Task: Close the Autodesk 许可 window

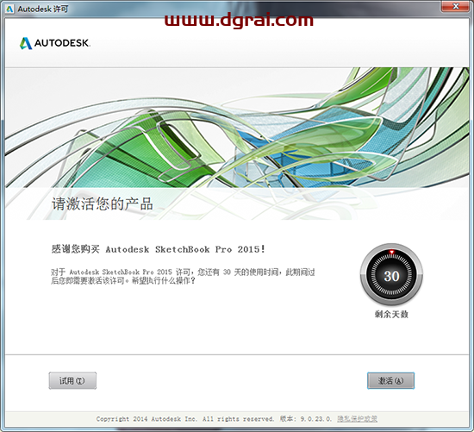Action: [x=456, y=6]
